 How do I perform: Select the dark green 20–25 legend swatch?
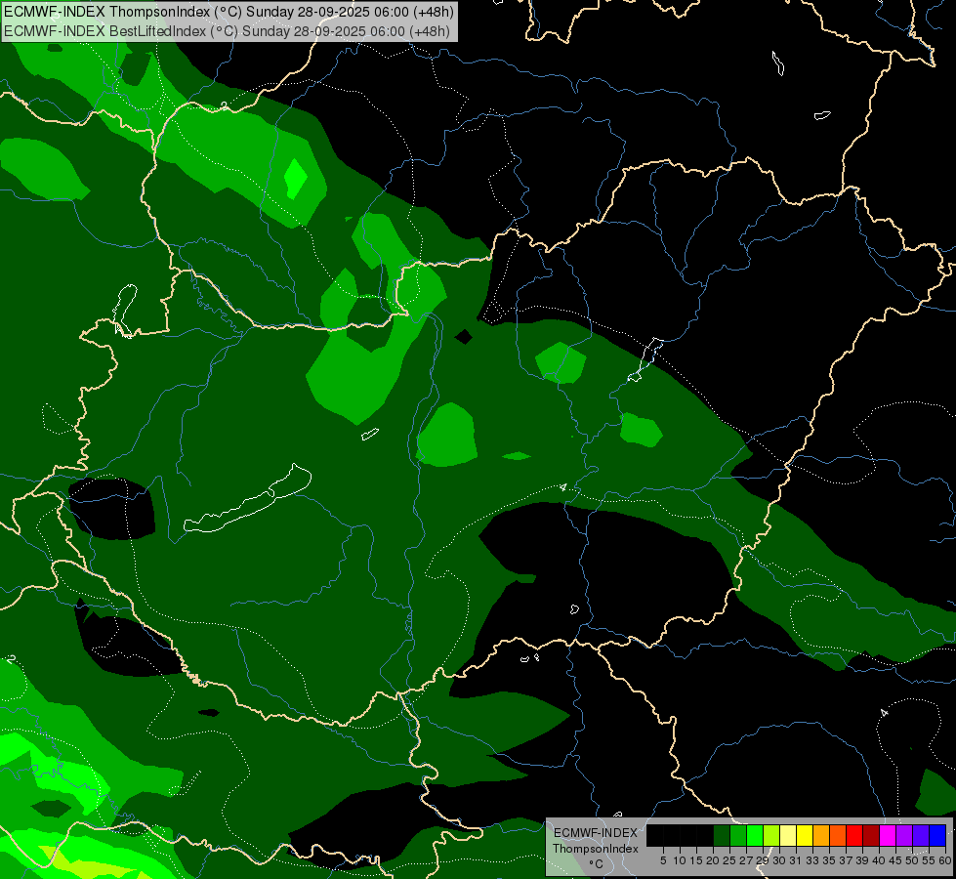(722, 835)
